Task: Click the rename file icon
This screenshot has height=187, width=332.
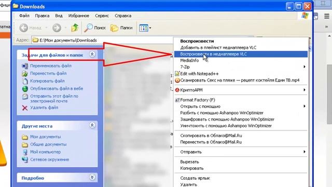Action: tap(25, 66)
